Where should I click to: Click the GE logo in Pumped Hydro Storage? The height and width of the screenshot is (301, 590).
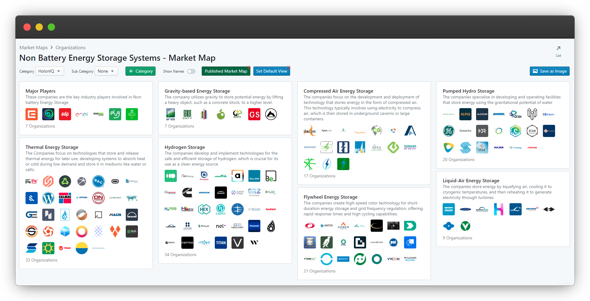click(x=449, y=131)
